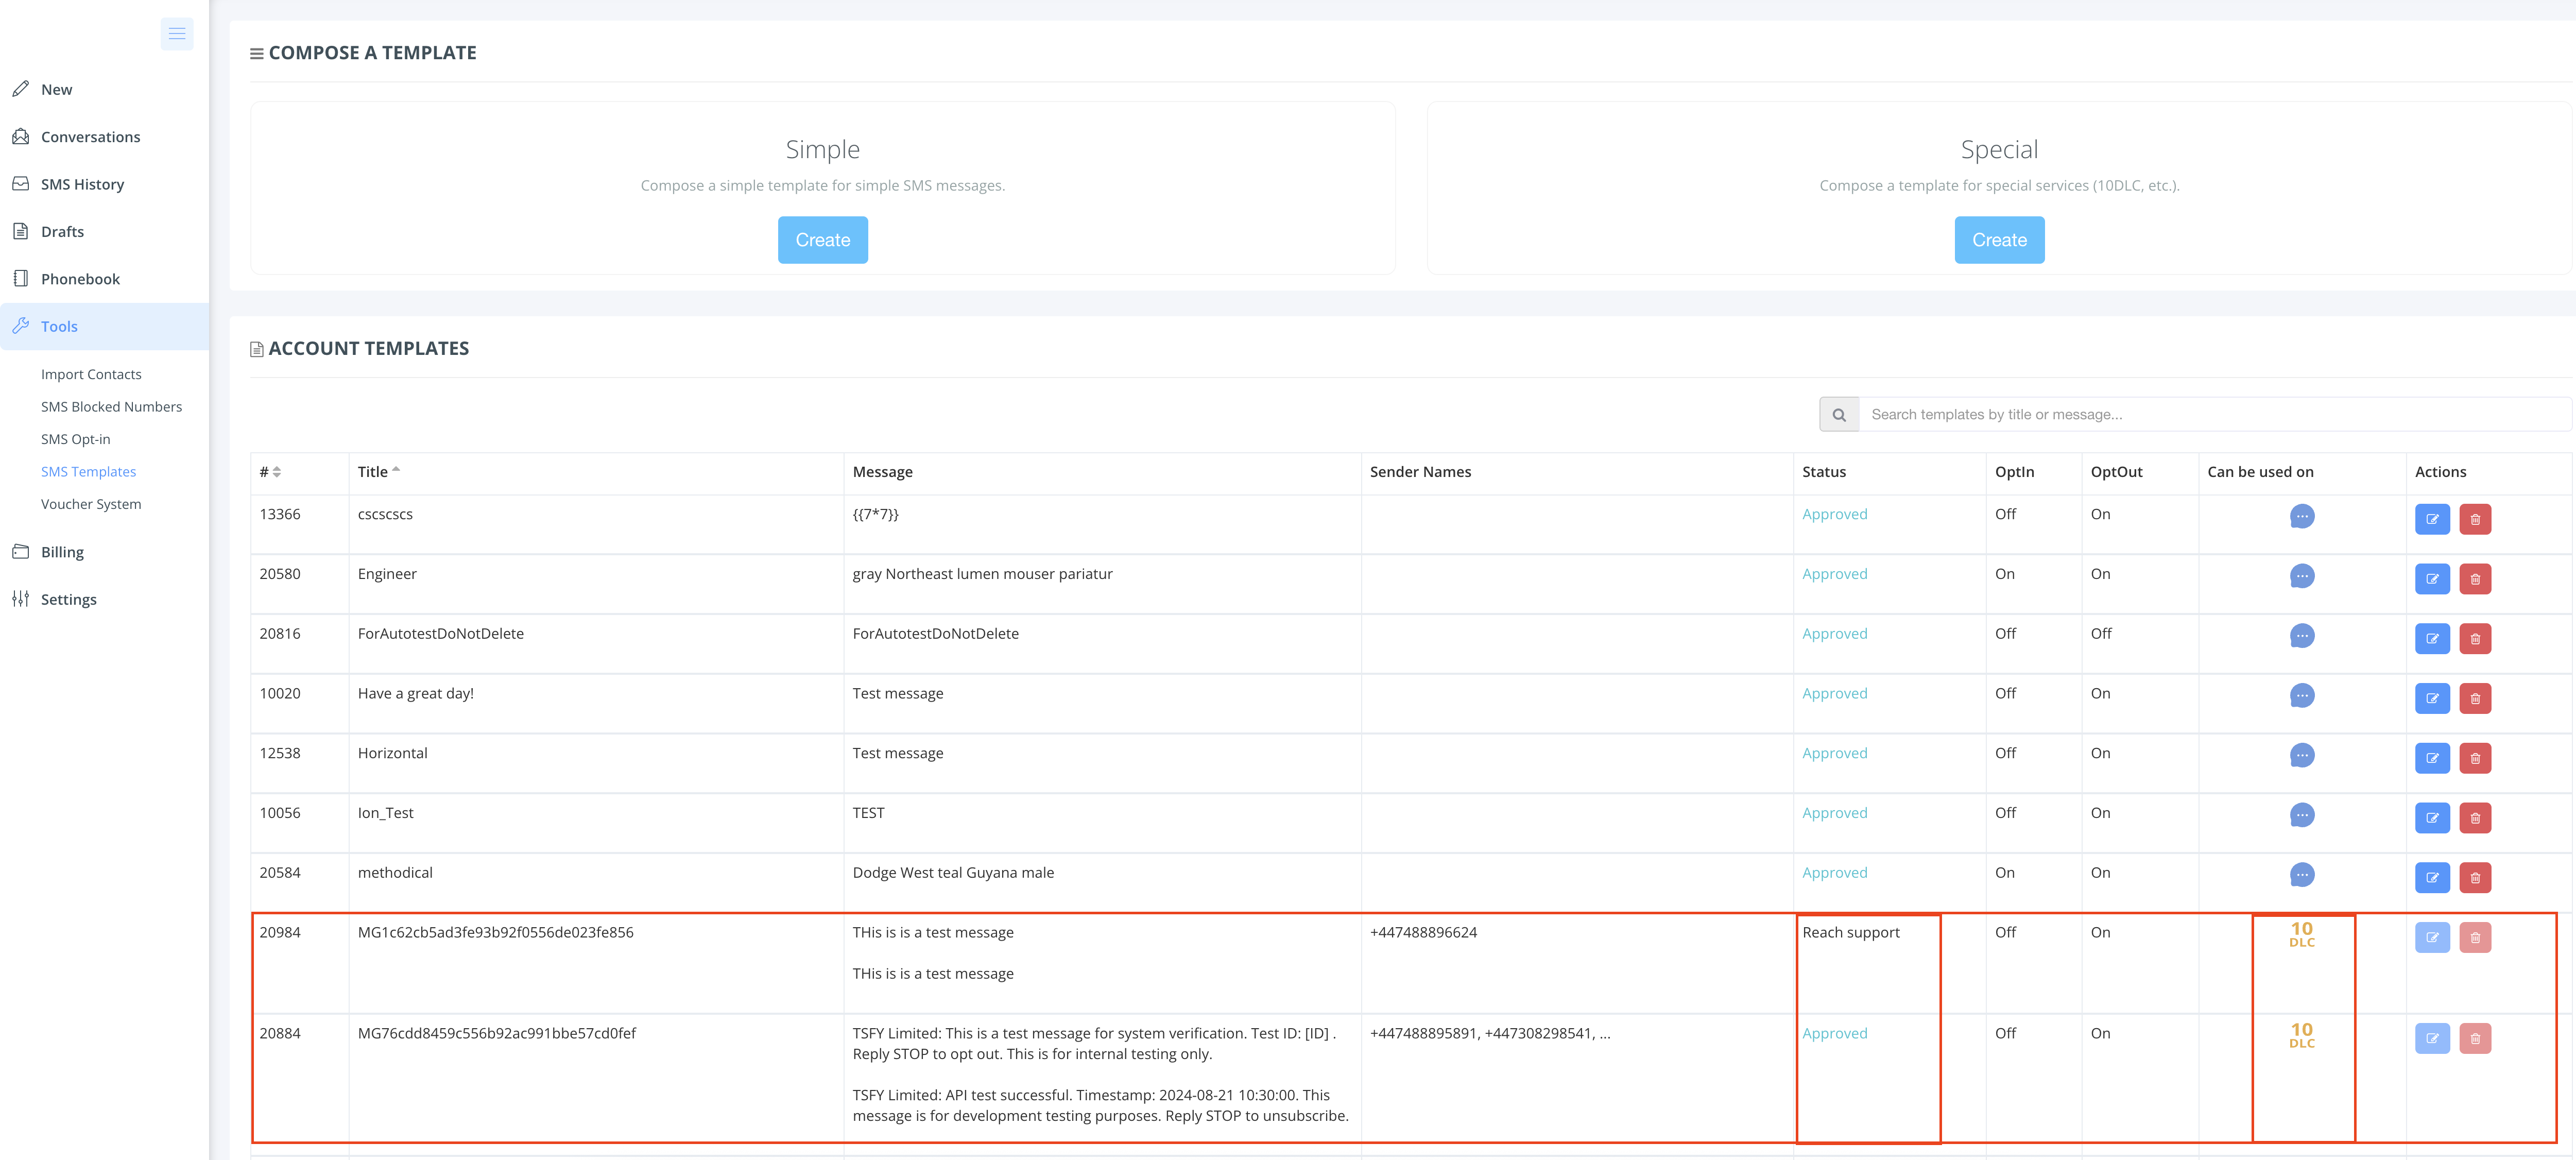Edit template 20984 with Reach support status
The height and width of the screenshot is (1160, 2576).
[2432, 938]
